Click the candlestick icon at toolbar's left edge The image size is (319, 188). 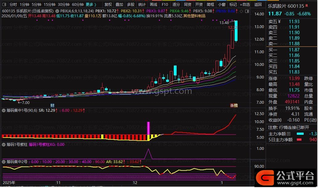4,5
